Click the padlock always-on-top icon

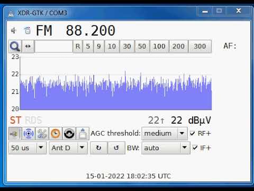tap(83, 134)
